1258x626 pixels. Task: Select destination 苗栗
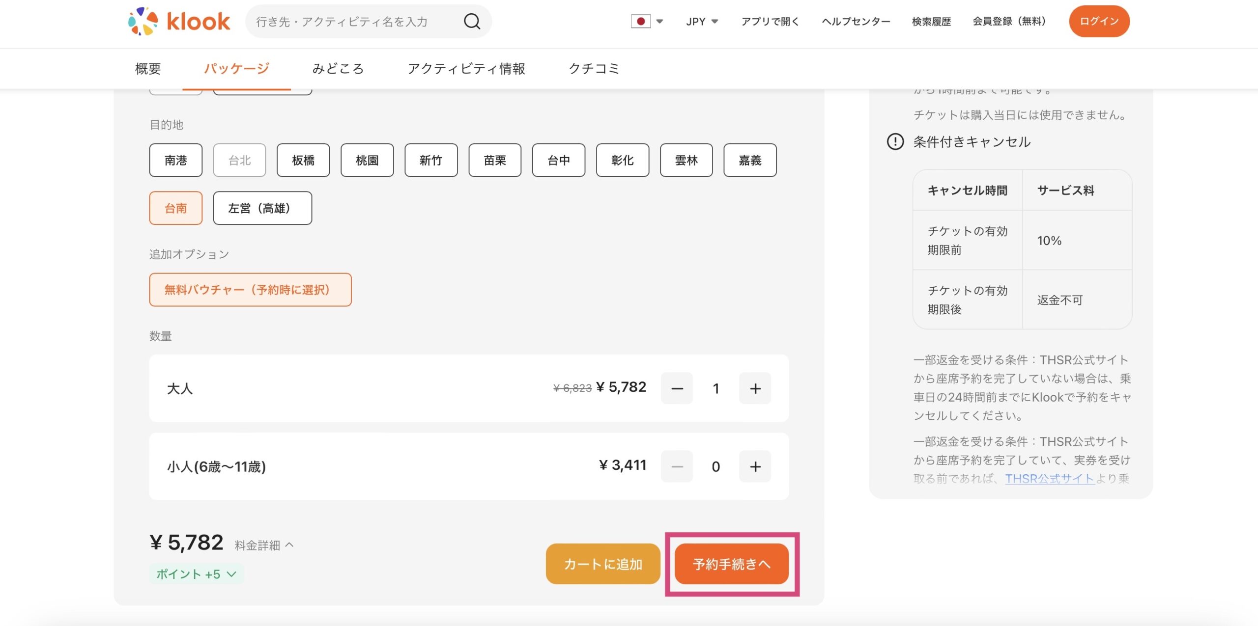pyautogui.click(x=495, y=160)
